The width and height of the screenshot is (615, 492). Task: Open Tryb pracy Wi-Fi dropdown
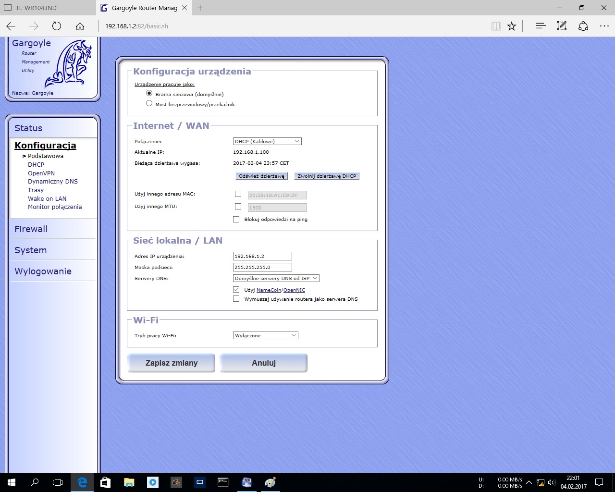click(x=266, y=335)
